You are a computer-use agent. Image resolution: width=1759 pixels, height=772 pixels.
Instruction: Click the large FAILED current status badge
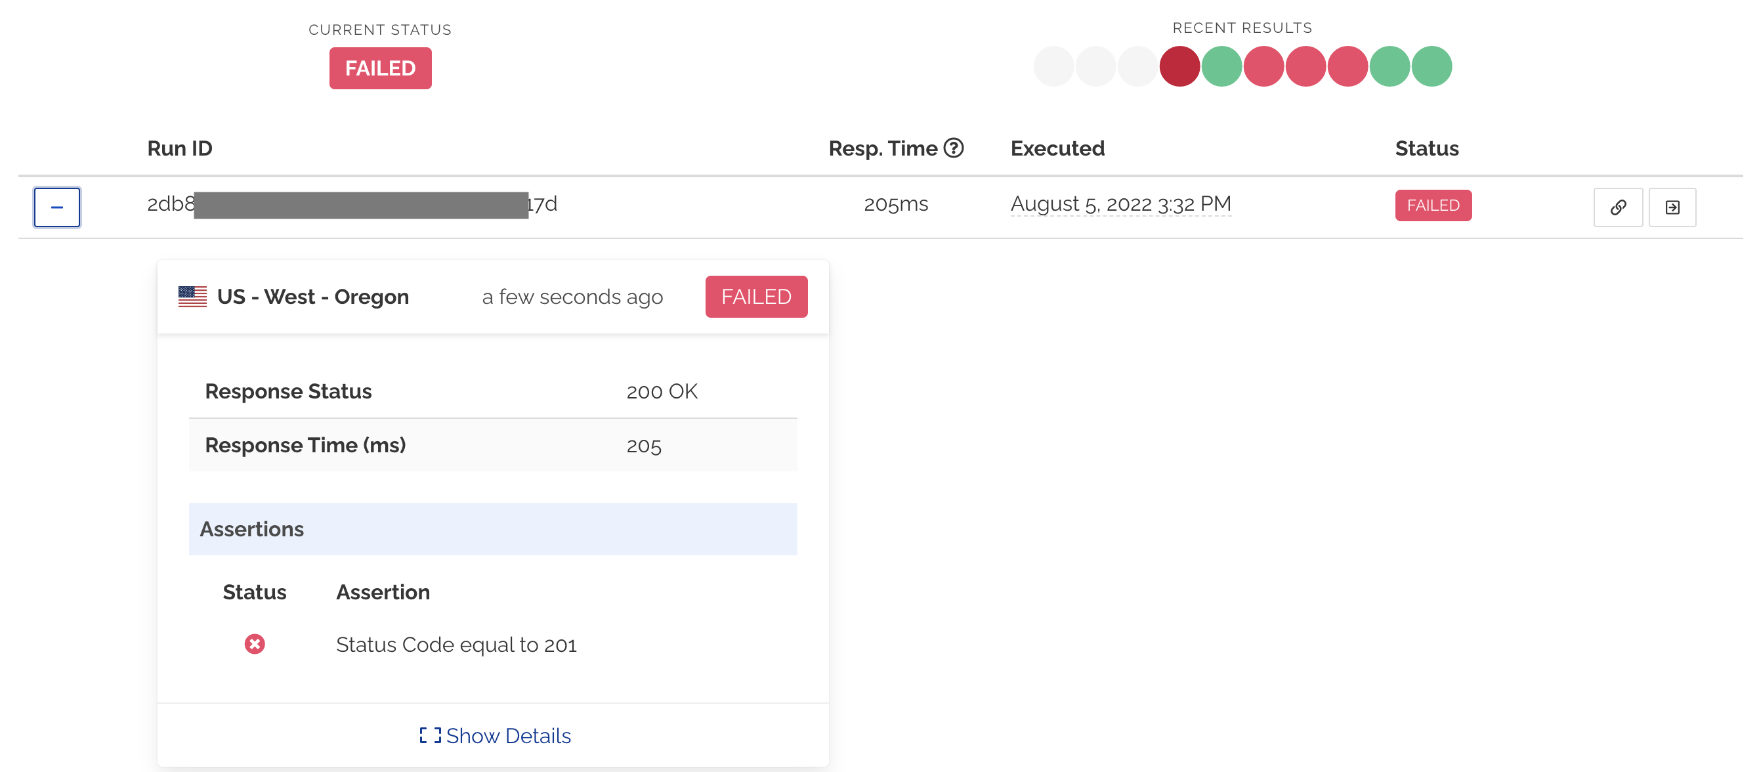[x=380, y=68]
